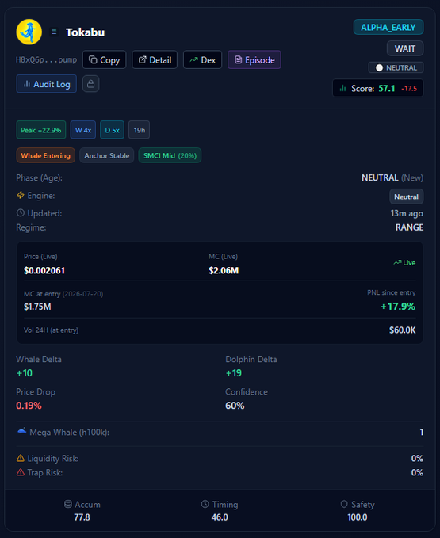Click the Accum 77.8 score
The width and height of the screenshot is (440, 538).
tap(82, 517)
